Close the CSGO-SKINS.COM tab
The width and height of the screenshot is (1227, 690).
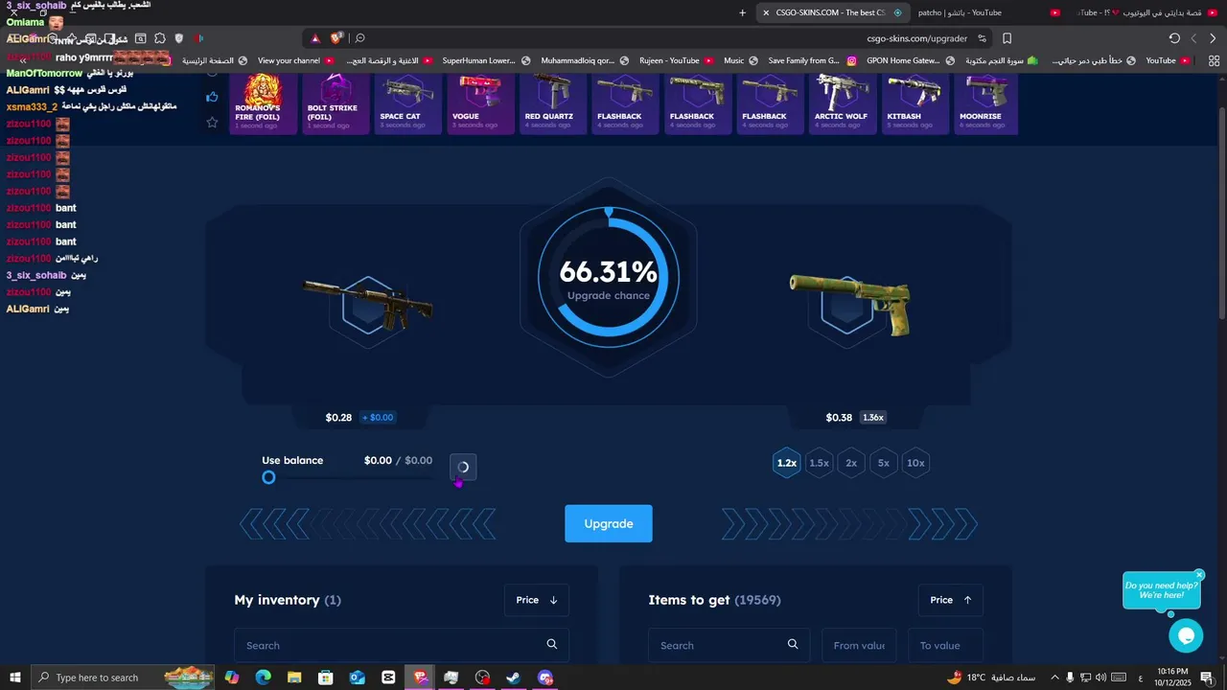click(x=766, y=12)
